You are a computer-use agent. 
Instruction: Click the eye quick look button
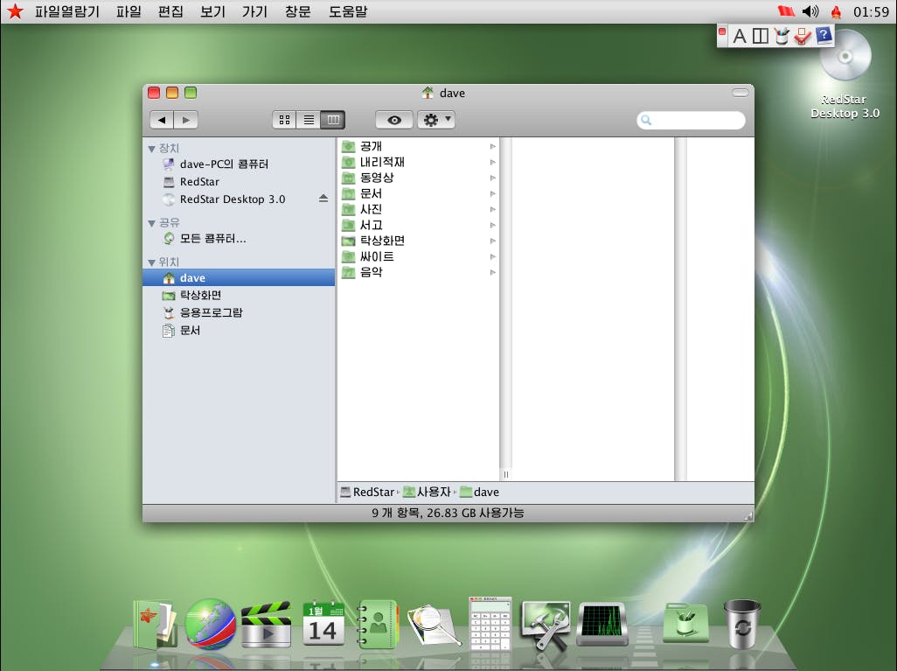point(394,120)
